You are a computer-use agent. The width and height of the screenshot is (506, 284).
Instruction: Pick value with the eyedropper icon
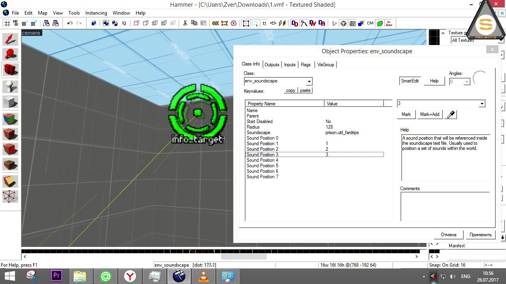(x=451, y=114)
